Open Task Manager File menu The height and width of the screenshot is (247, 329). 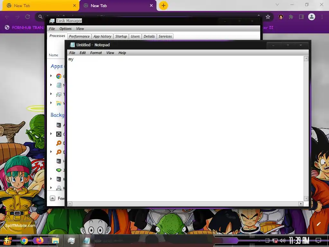click(52, 29)
